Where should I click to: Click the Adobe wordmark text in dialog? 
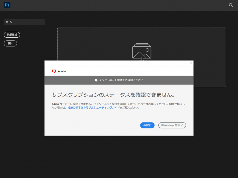click(62, 71)
